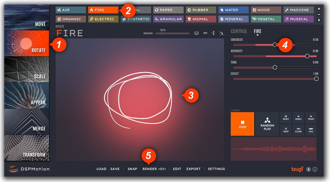
Task: Switch to the SCALE motion type
Action: click(x=27, y=69)
